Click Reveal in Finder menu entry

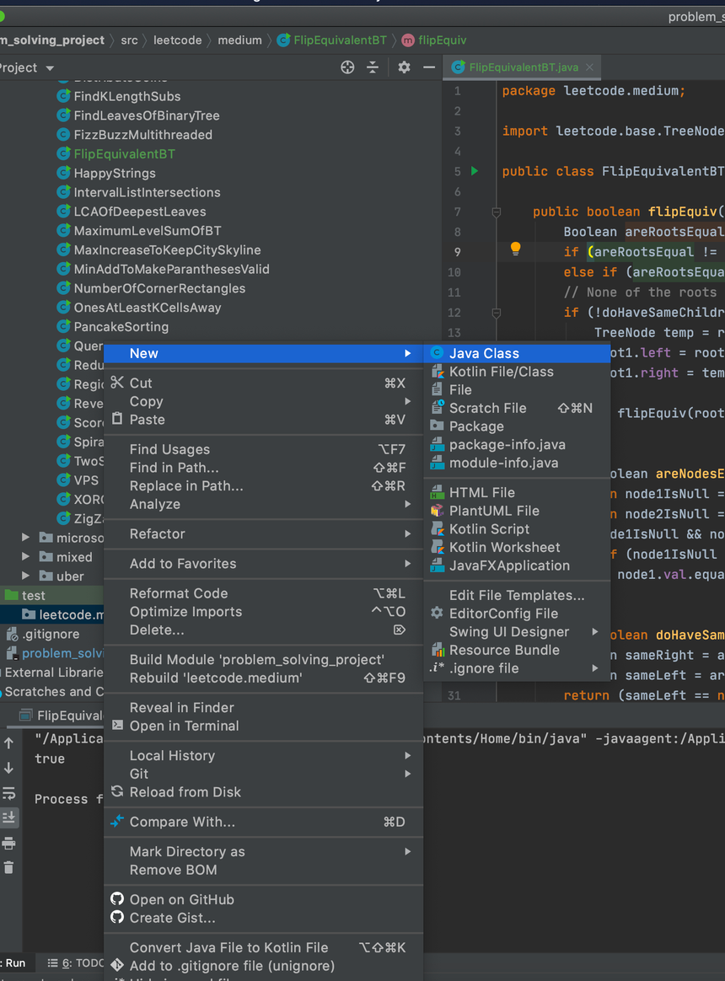[x=181, y=707]
